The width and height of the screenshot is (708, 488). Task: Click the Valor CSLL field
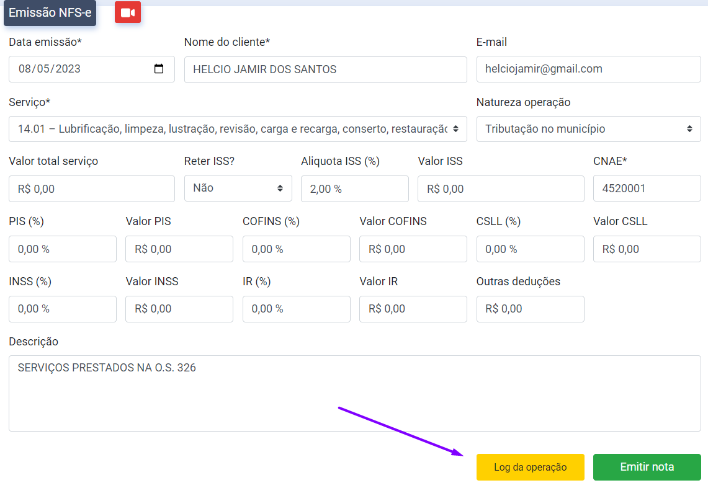click(x=647, y=249)
